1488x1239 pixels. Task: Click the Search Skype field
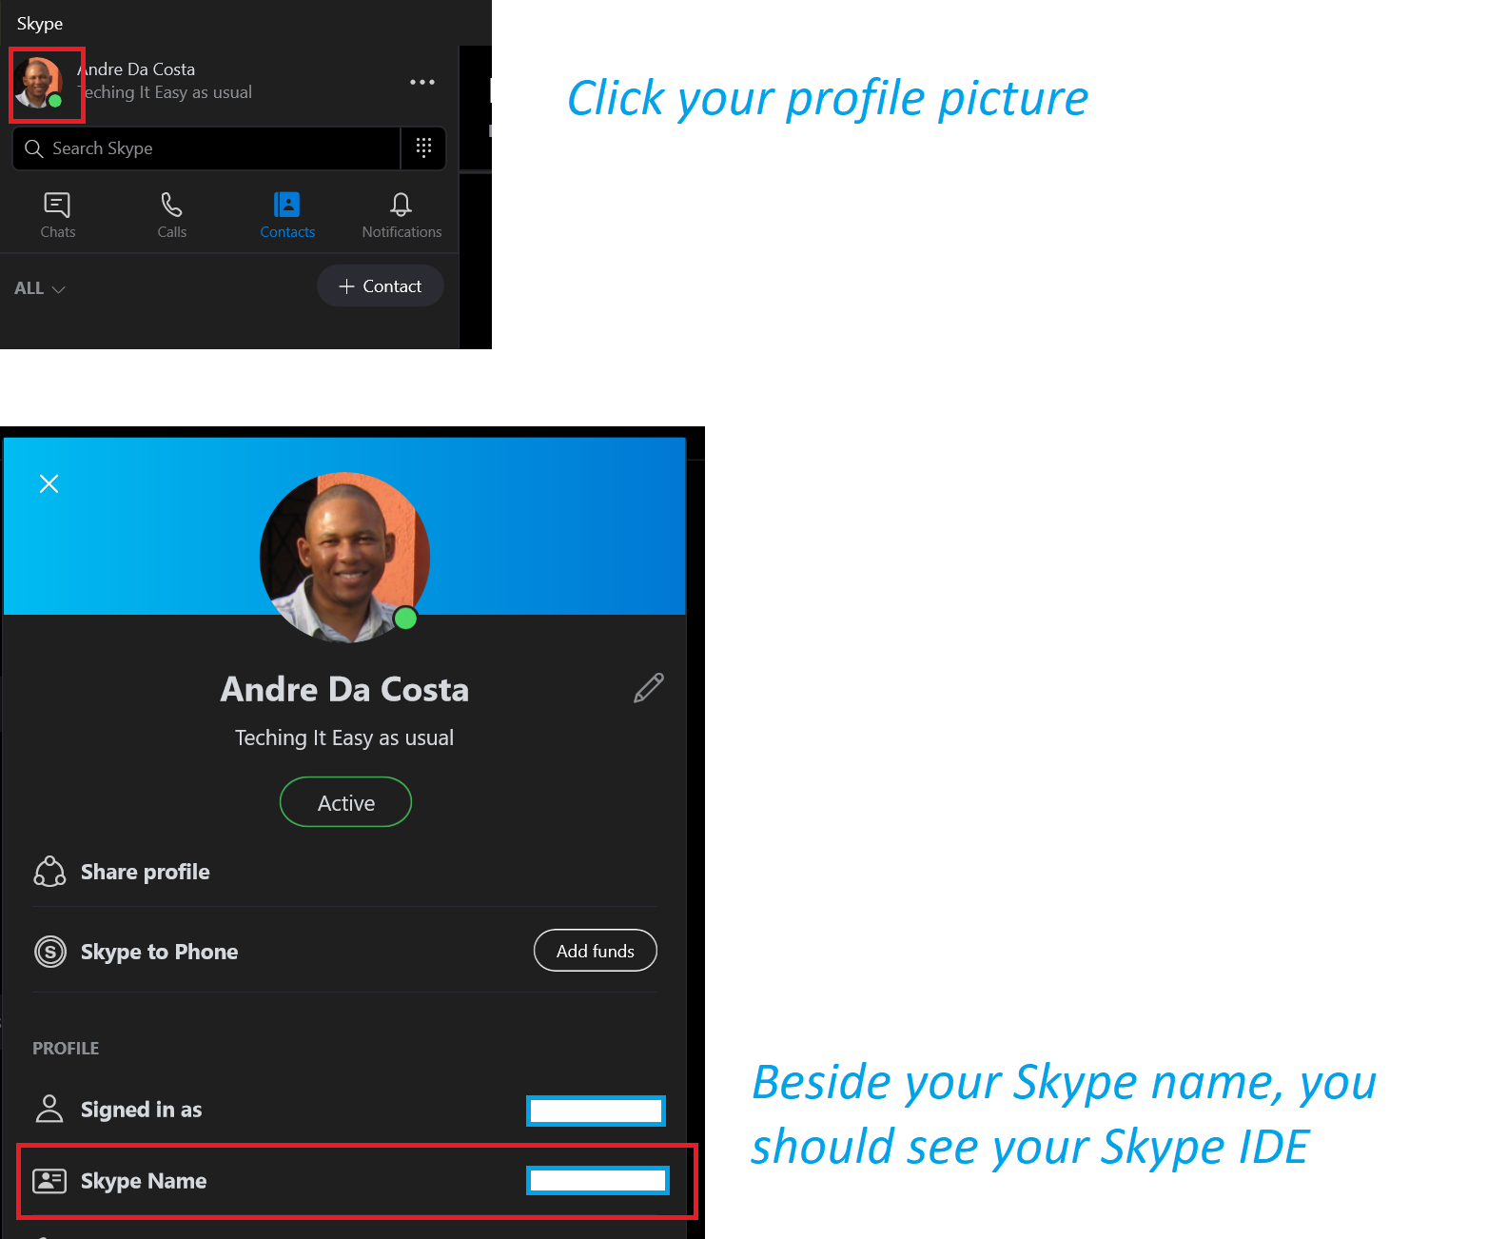[x=206, y=148]
